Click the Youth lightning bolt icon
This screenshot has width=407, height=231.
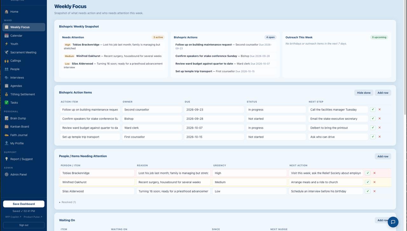click(x=6, y=44)
